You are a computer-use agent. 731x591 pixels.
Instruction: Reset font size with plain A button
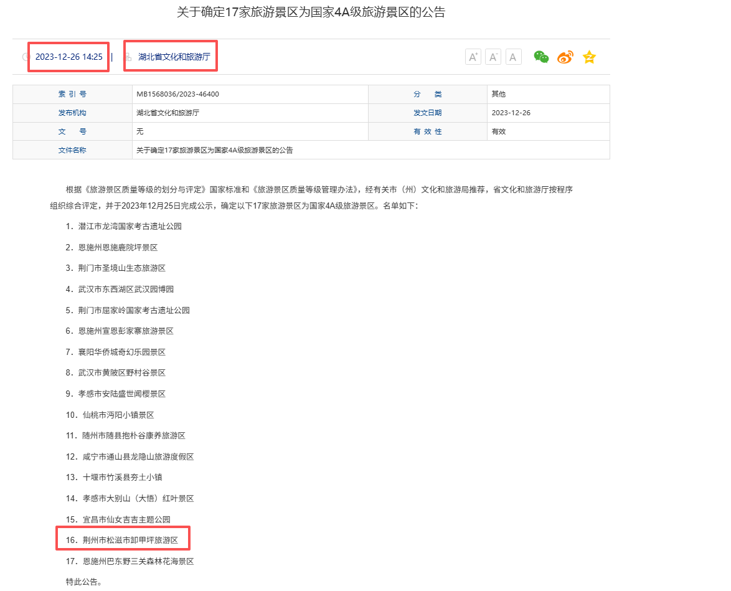click(513, 57)
